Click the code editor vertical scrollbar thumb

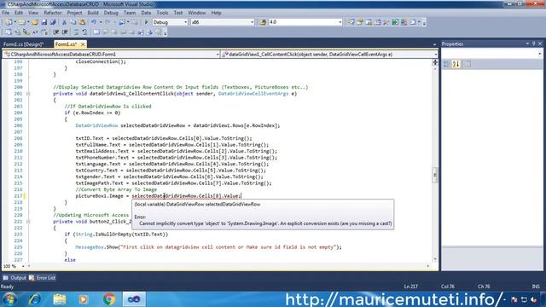pos(435,175)
